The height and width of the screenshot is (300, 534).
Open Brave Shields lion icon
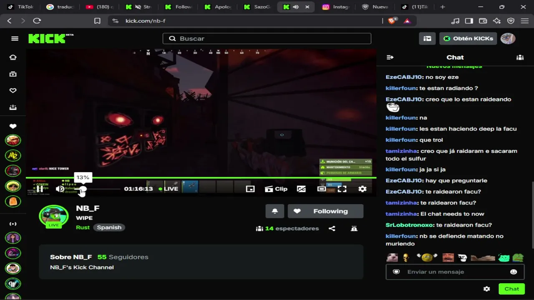[x=392, y=21]
